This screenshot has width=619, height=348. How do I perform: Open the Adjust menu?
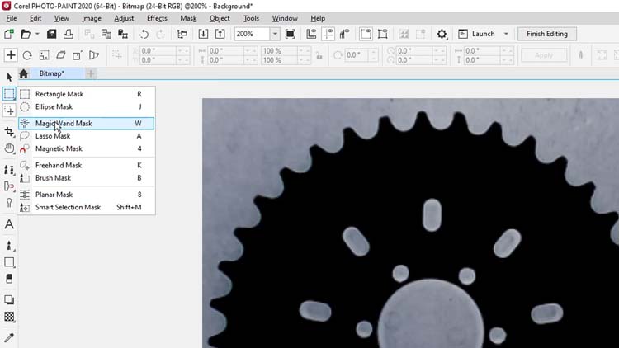point(124,18)
